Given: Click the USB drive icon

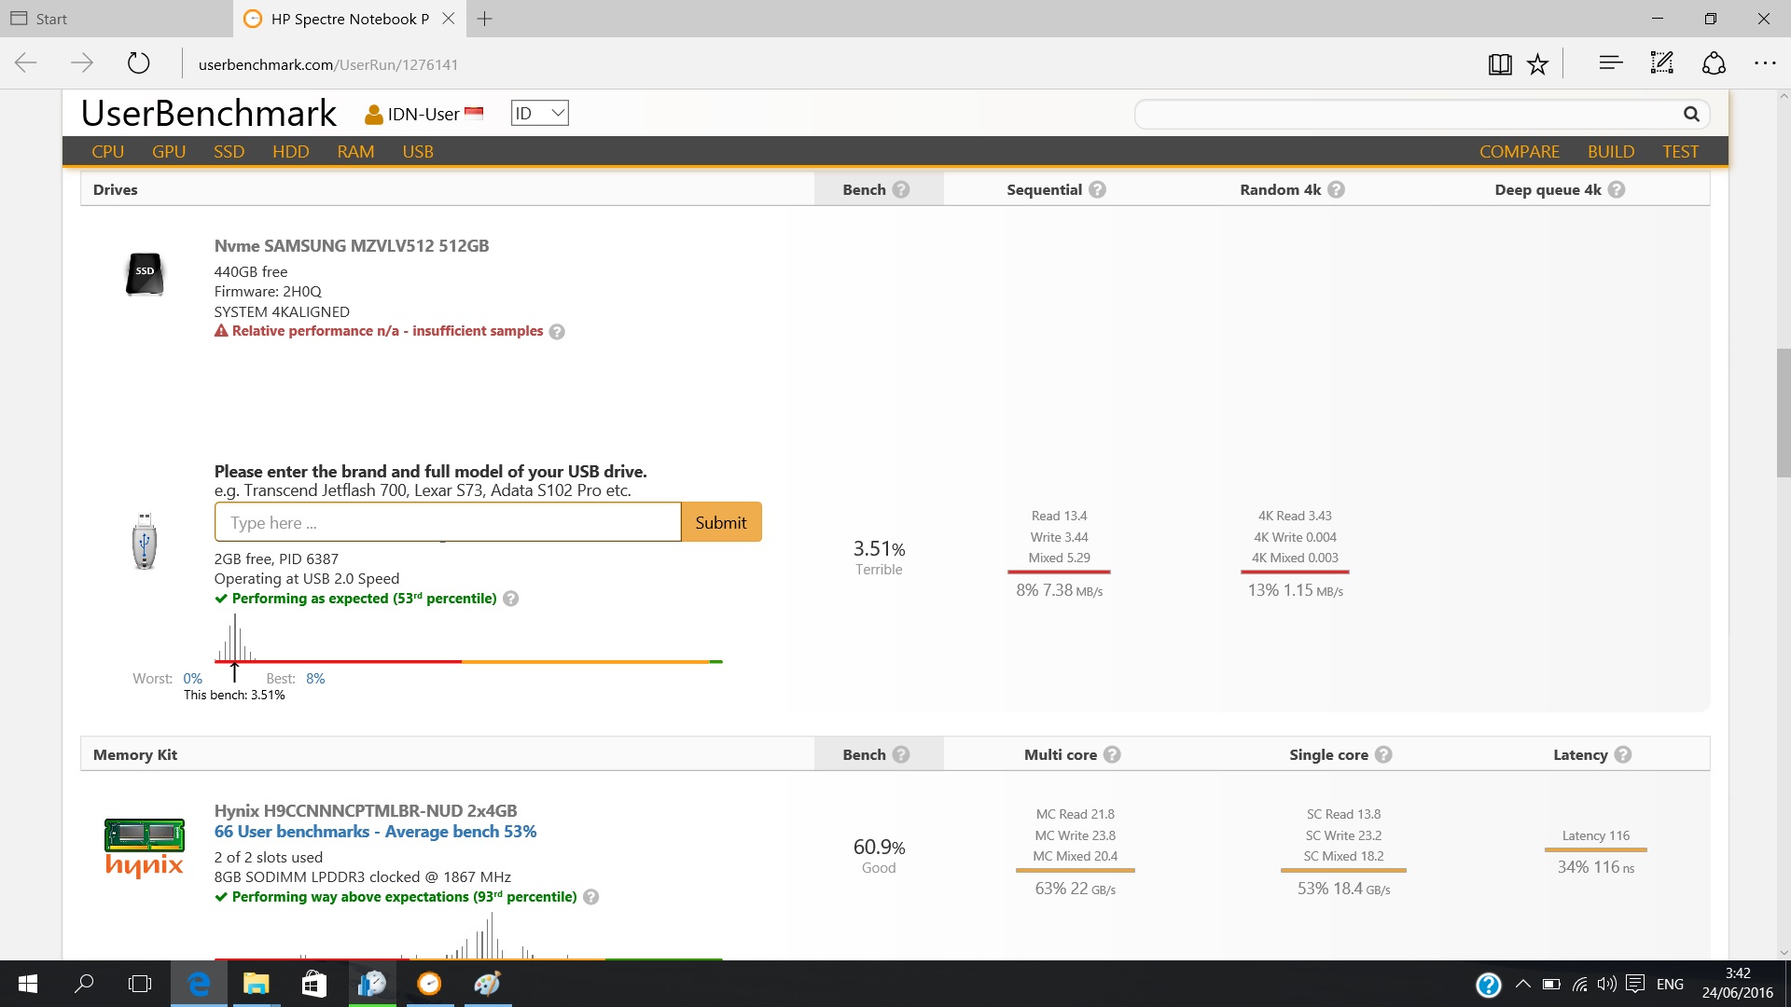Looking at the screenshot, I should click(x=144, y=542).
